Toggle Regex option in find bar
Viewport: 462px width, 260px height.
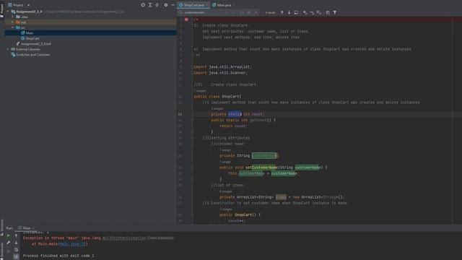(x=256, y=13)
